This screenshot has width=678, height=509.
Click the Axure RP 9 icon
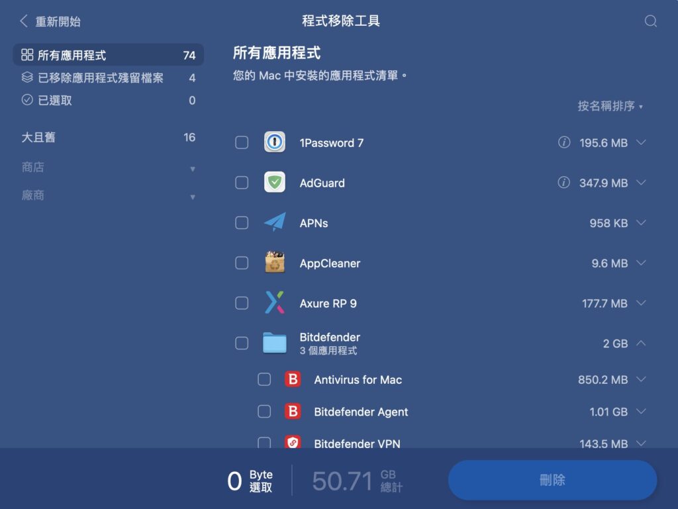point(275,302)
